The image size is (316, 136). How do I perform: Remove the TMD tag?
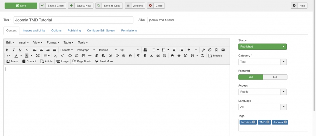click(x=268, y=122)
